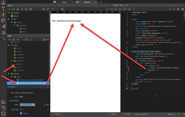Open the publish tray icon in left sidebar
Image resolution: width=185 pixels, height=117 pixels.
pyautogui.click(x=3, y=102)
